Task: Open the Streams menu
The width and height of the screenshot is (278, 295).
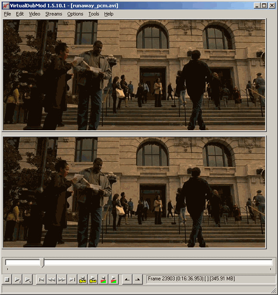Action: coord(54,14)
